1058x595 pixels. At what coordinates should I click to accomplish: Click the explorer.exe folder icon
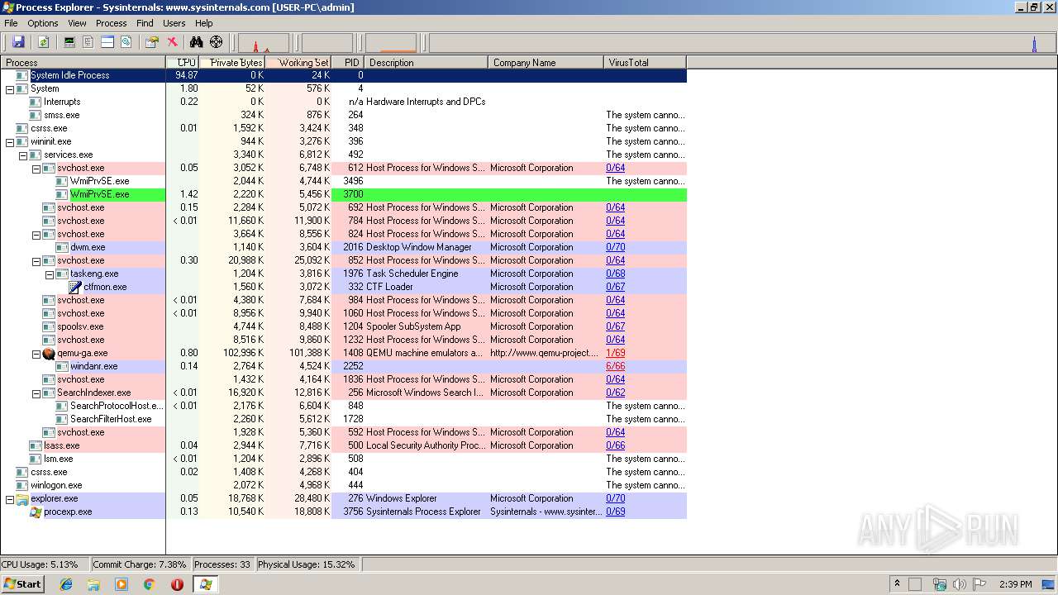(22, 498)
